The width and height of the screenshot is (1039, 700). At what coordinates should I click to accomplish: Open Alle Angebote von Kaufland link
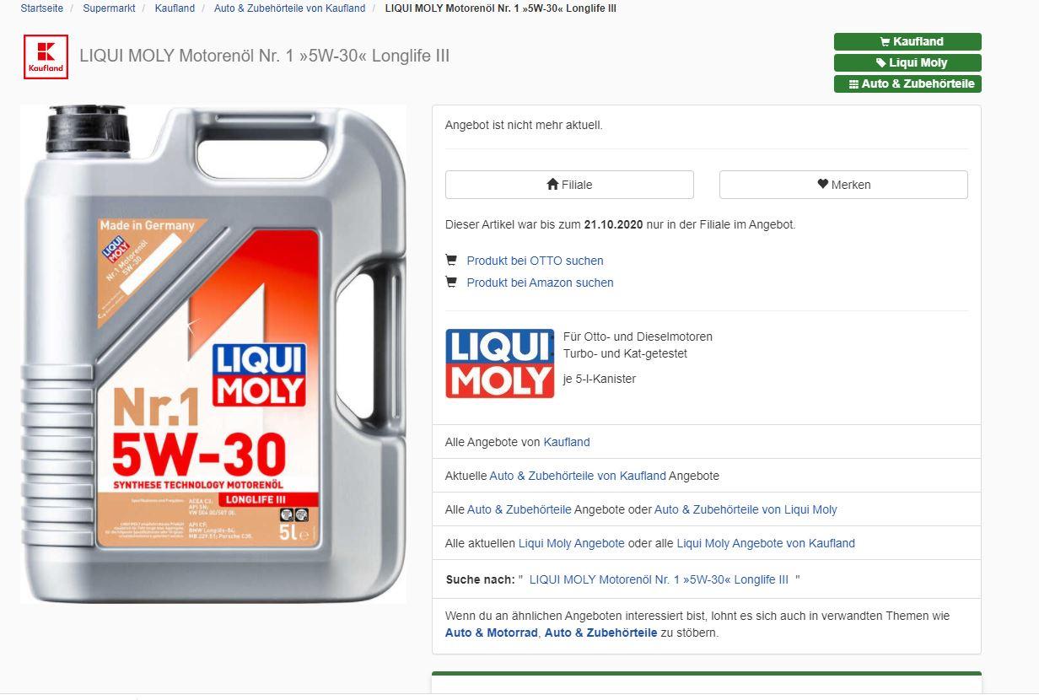coord(567,442)
